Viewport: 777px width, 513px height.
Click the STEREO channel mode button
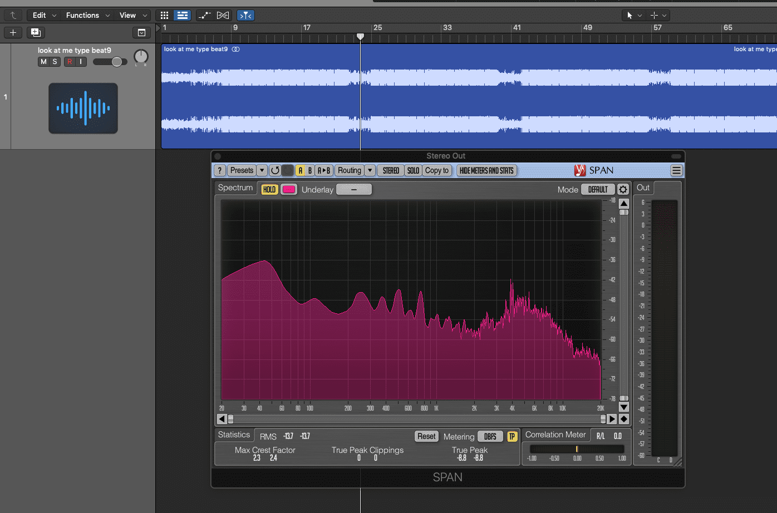[x=391, y=170]
